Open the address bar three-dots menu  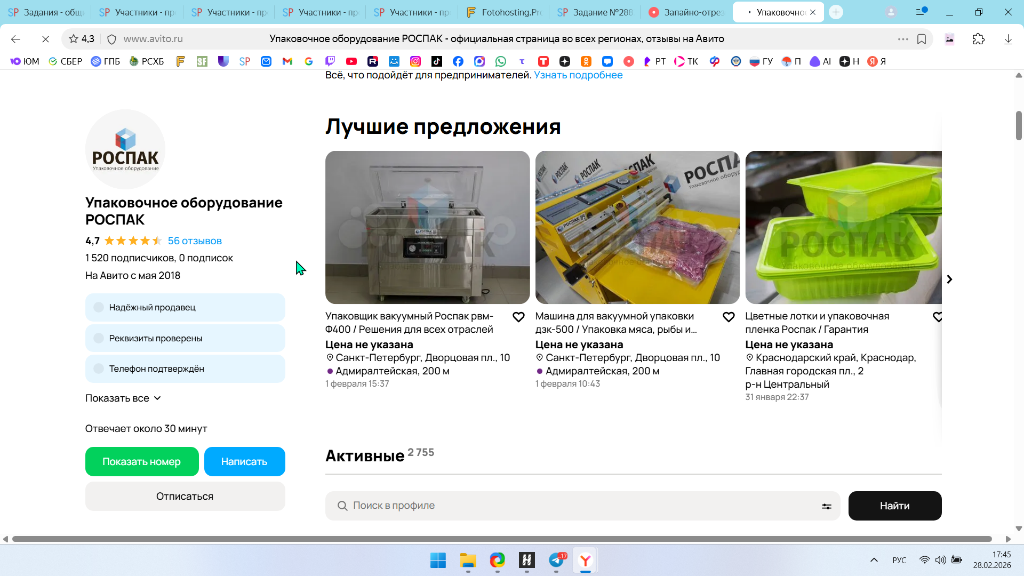(902, 39)
